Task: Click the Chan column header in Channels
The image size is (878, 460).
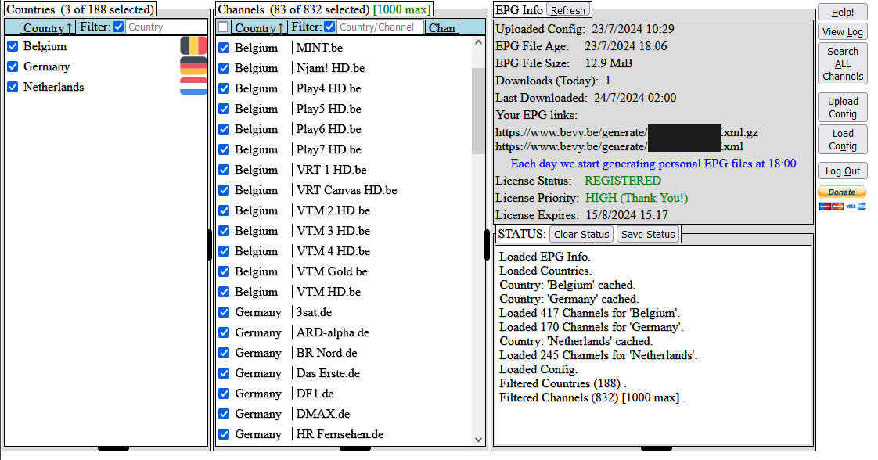Action: (x=442, y=27)
